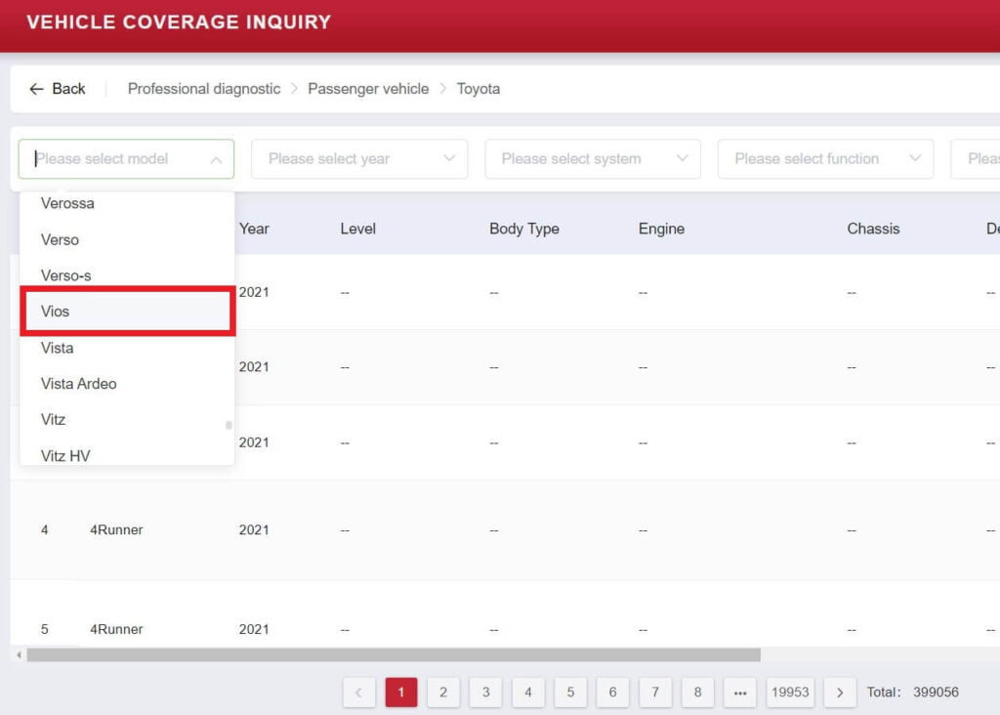Click the horizontal table scrollbar
This screenshot has width=1000, height=715.
(391, 654)
